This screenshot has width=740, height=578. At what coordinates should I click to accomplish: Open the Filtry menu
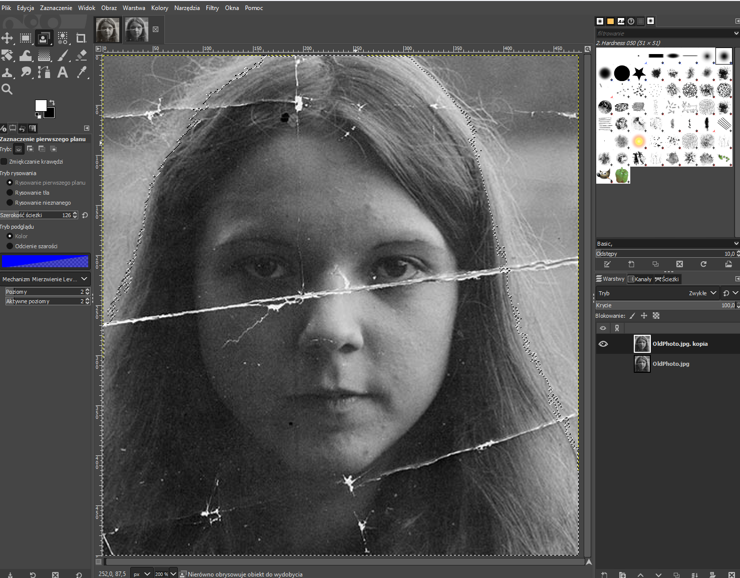(x=212, y=8)
